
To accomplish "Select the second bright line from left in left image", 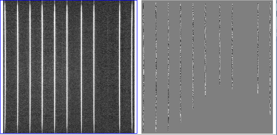I will [17, 66].
